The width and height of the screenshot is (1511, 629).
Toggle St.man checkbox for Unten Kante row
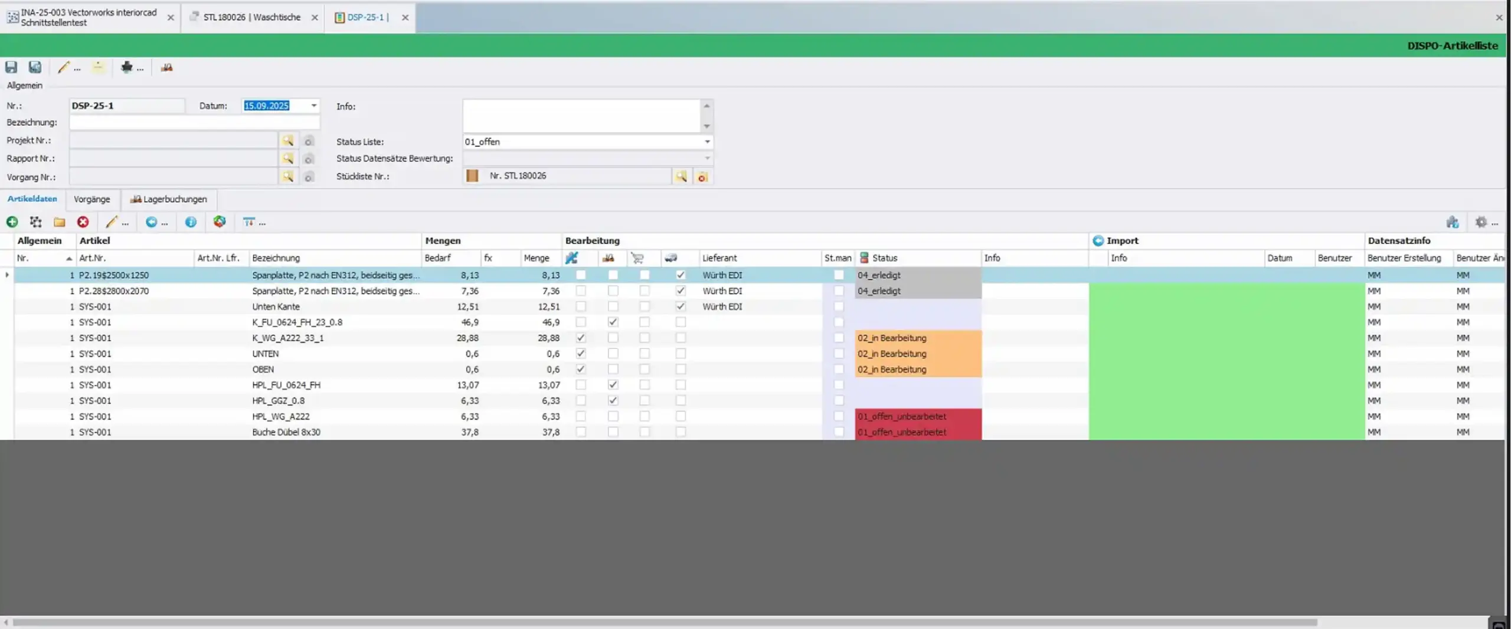click(x=838, y=307)
